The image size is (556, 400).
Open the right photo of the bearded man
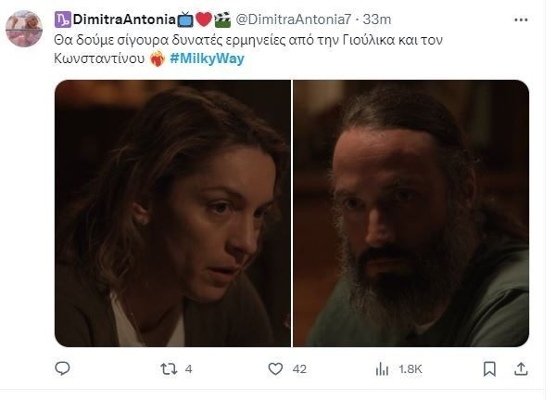(x=411, y=213)
